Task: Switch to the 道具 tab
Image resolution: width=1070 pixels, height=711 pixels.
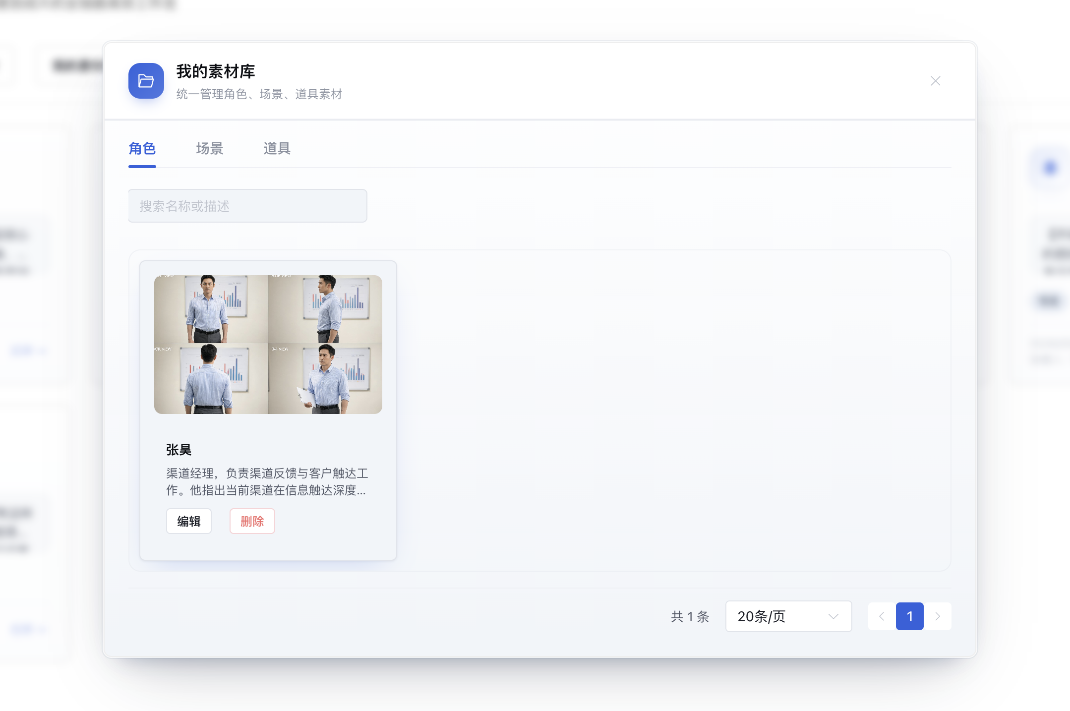Action: pyautogui.click(x=277, y=148)
